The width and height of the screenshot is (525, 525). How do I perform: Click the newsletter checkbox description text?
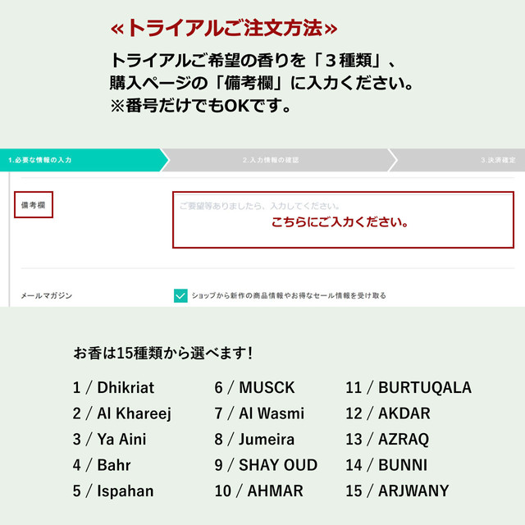point(289,295)
